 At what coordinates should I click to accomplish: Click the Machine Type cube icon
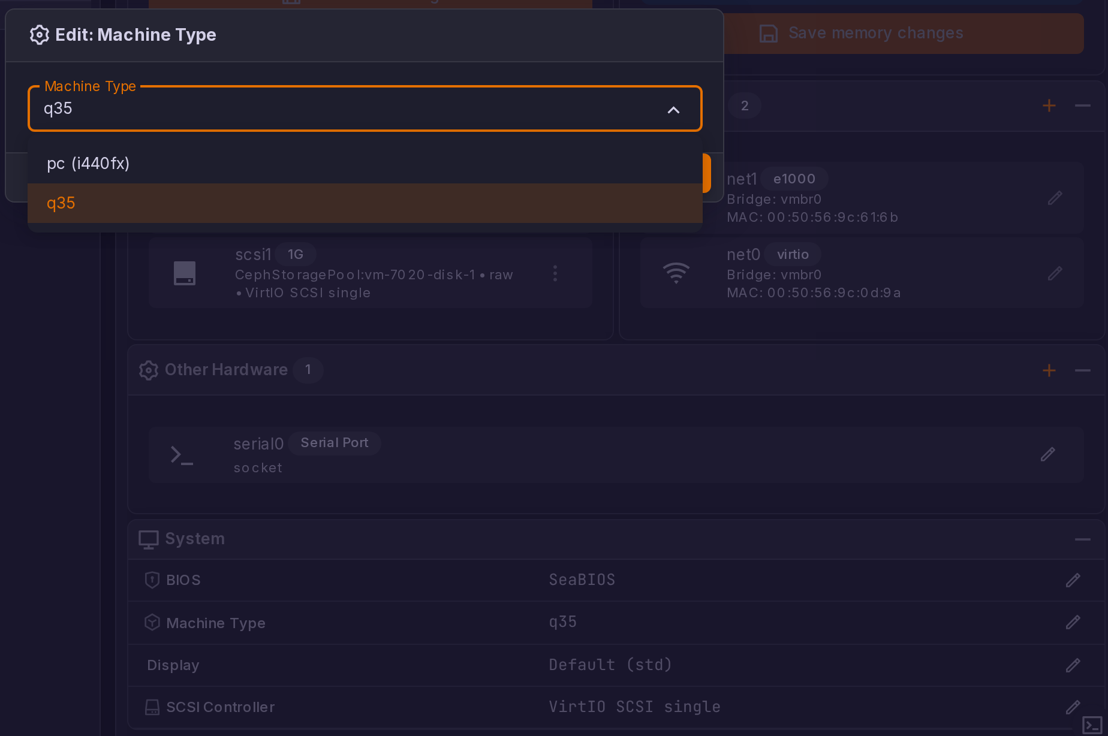tap(152, 623)
